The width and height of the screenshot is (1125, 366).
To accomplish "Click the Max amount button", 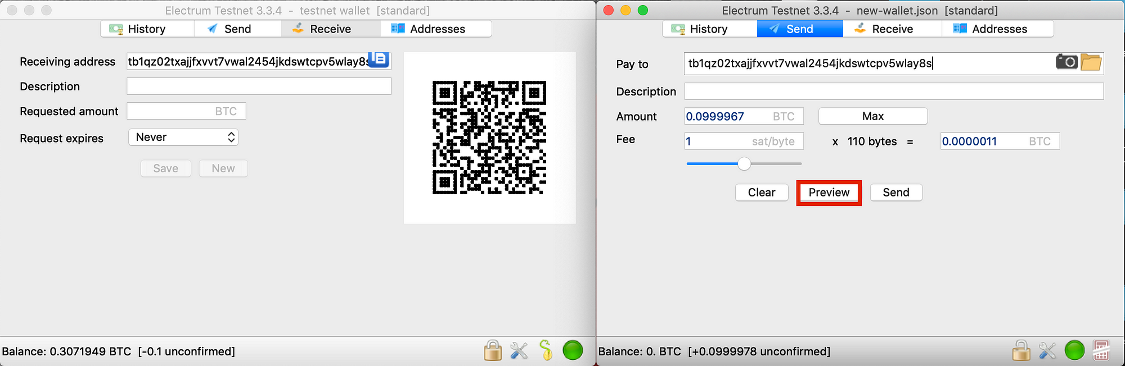I will click(x=873, y=116).
